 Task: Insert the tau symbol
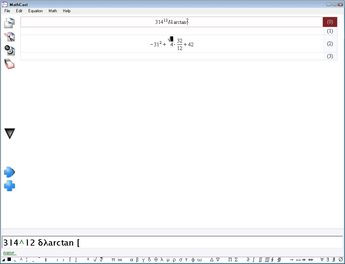pyautogui.click(x=186, y=260)
